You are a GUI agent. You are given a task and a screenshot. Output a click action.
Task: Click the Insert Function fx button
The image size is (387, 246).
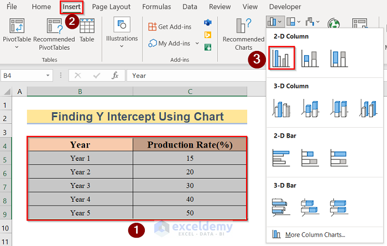pyautogui.click(x=115, y=75)
